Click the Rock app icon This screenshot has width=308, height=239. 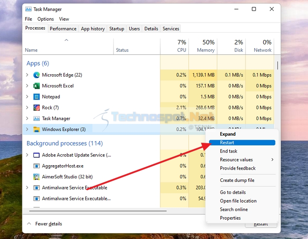click(37, 108)
